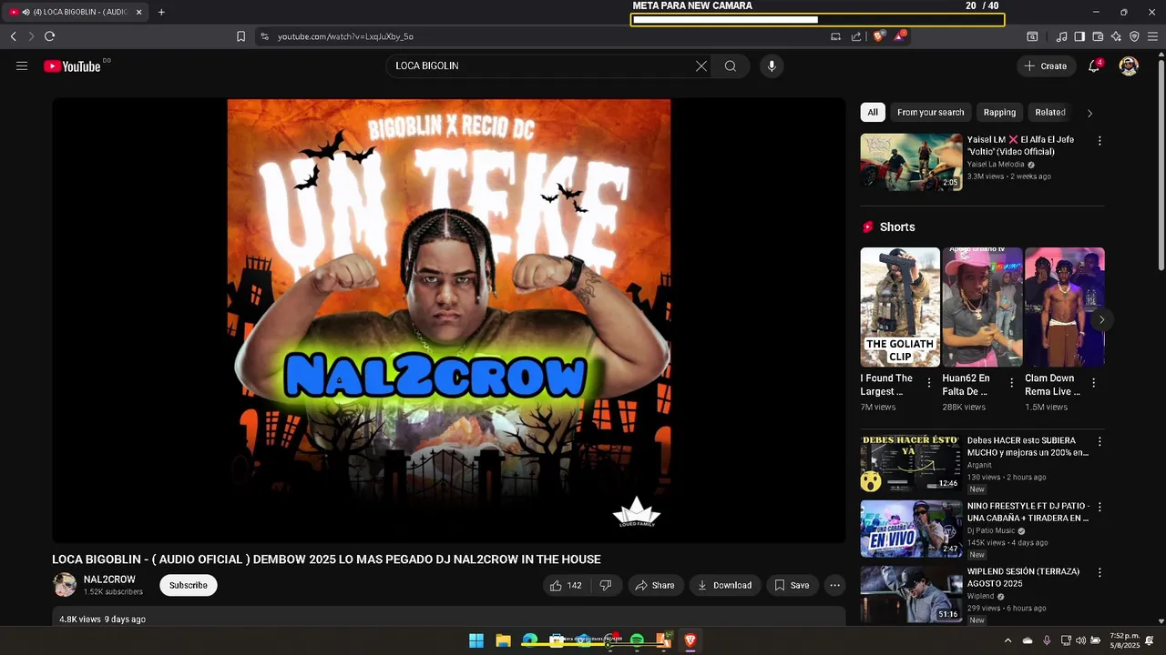Download this video
Image resolution: width=1166 pixels, height=655 pixels.
click(725, 585)
